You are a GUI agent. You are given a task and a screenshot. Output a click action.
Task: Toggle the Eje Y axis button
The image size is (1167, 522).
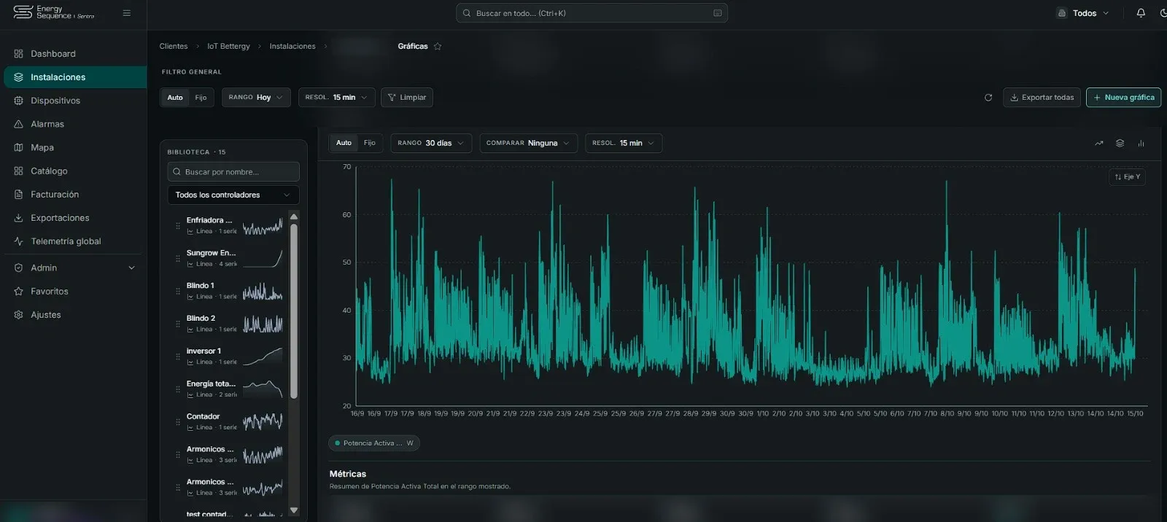tap(1127, 177)
